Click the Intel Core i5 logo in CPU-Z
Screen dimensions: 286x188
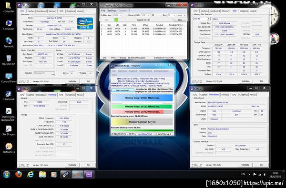click(x=85, y=23)
